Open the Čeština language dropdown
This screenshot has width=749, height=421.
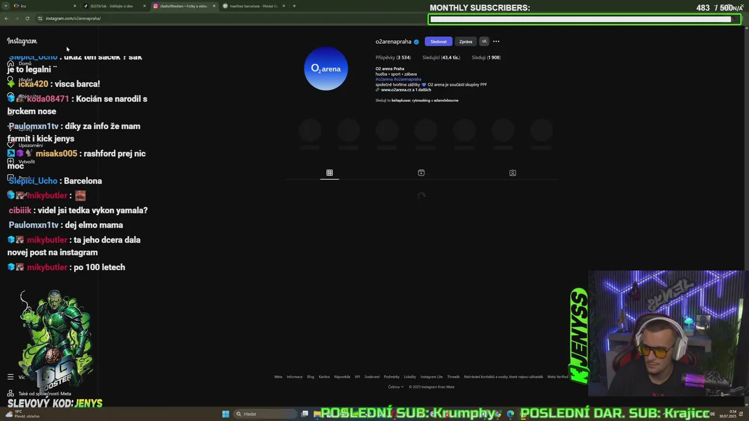point(396,387)
